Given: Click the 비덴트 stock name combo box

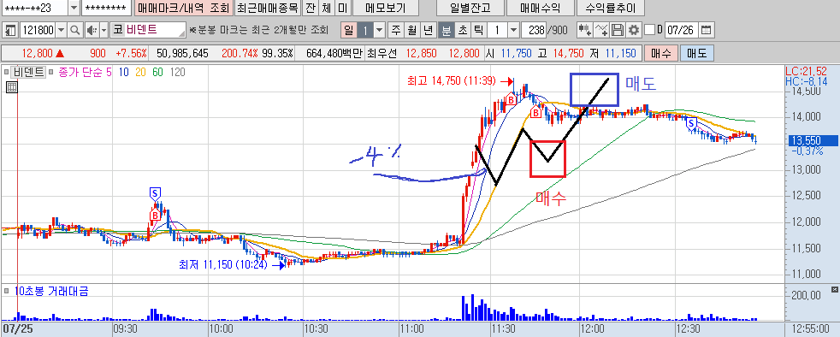Looking at the screenshot, I should pos(148,30).
